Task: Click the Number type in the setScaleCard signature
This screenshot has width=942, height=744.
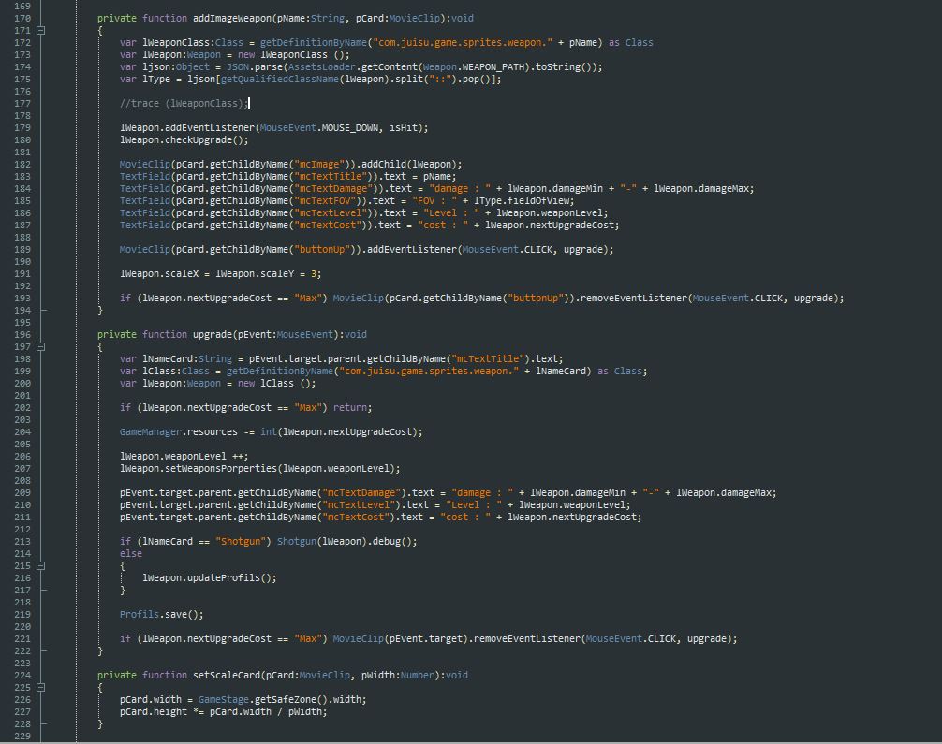Action: 417,676
